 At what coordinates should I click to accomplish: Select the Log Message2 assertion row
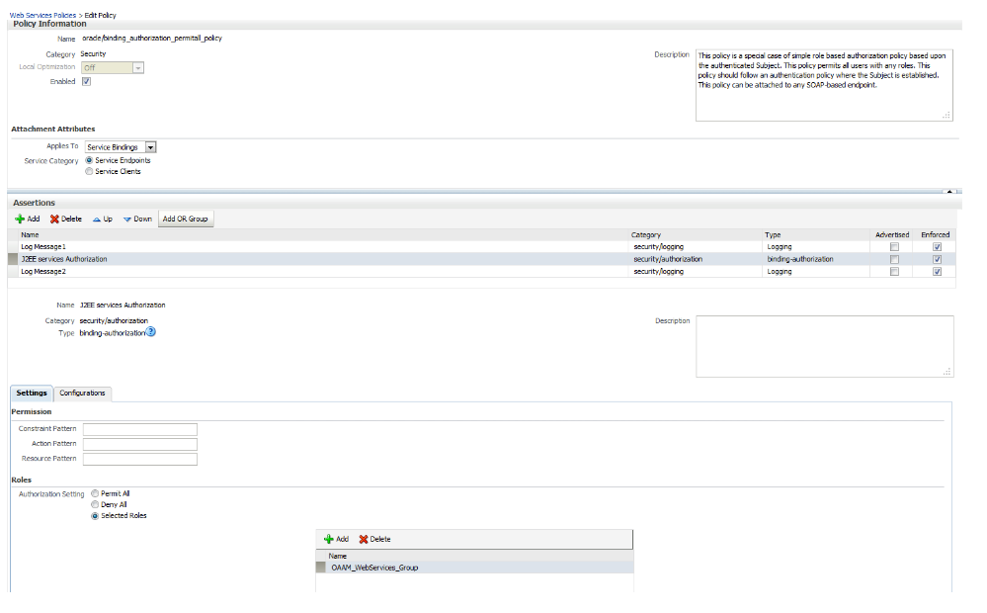481,272
